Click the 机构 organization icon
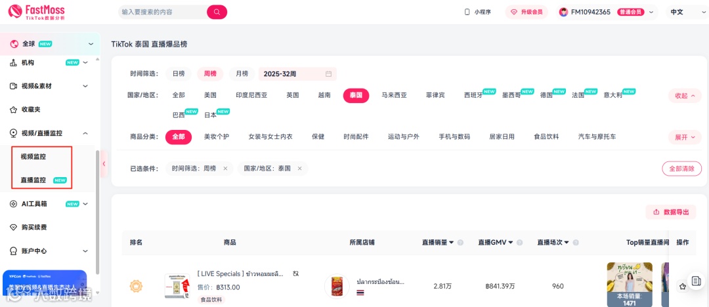Viewport: 709px width, 307px height. coord(14,63)
